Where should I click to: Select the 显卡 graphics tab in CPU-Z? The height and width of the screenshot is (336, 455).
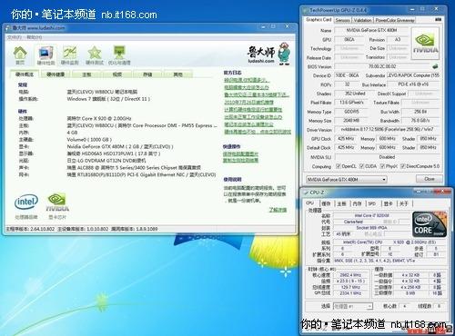[x=389, y=203]
